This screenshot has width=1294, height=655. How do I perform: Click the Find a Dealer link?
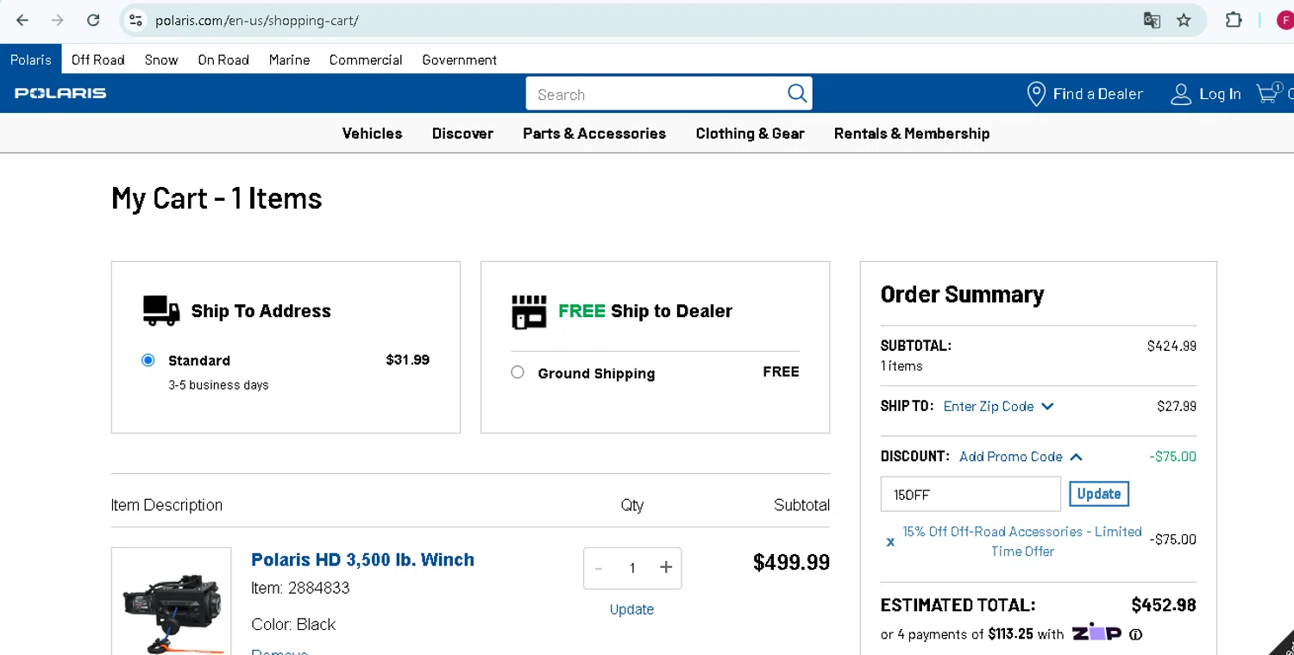(1097, 94)
